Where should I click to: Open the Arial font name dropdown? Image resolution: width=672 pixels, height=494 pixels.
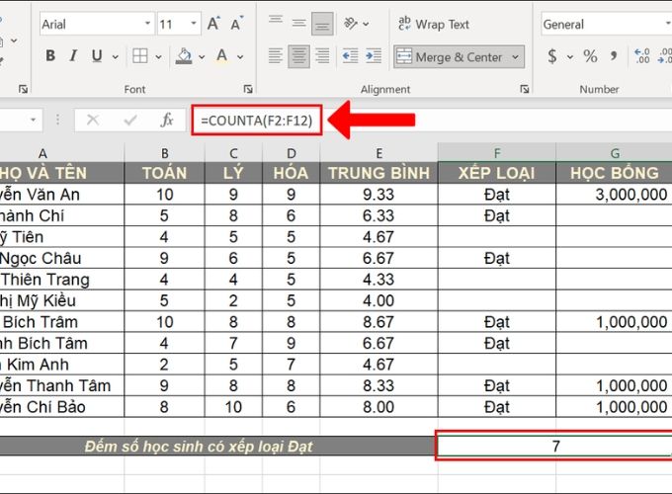[147, 24]
